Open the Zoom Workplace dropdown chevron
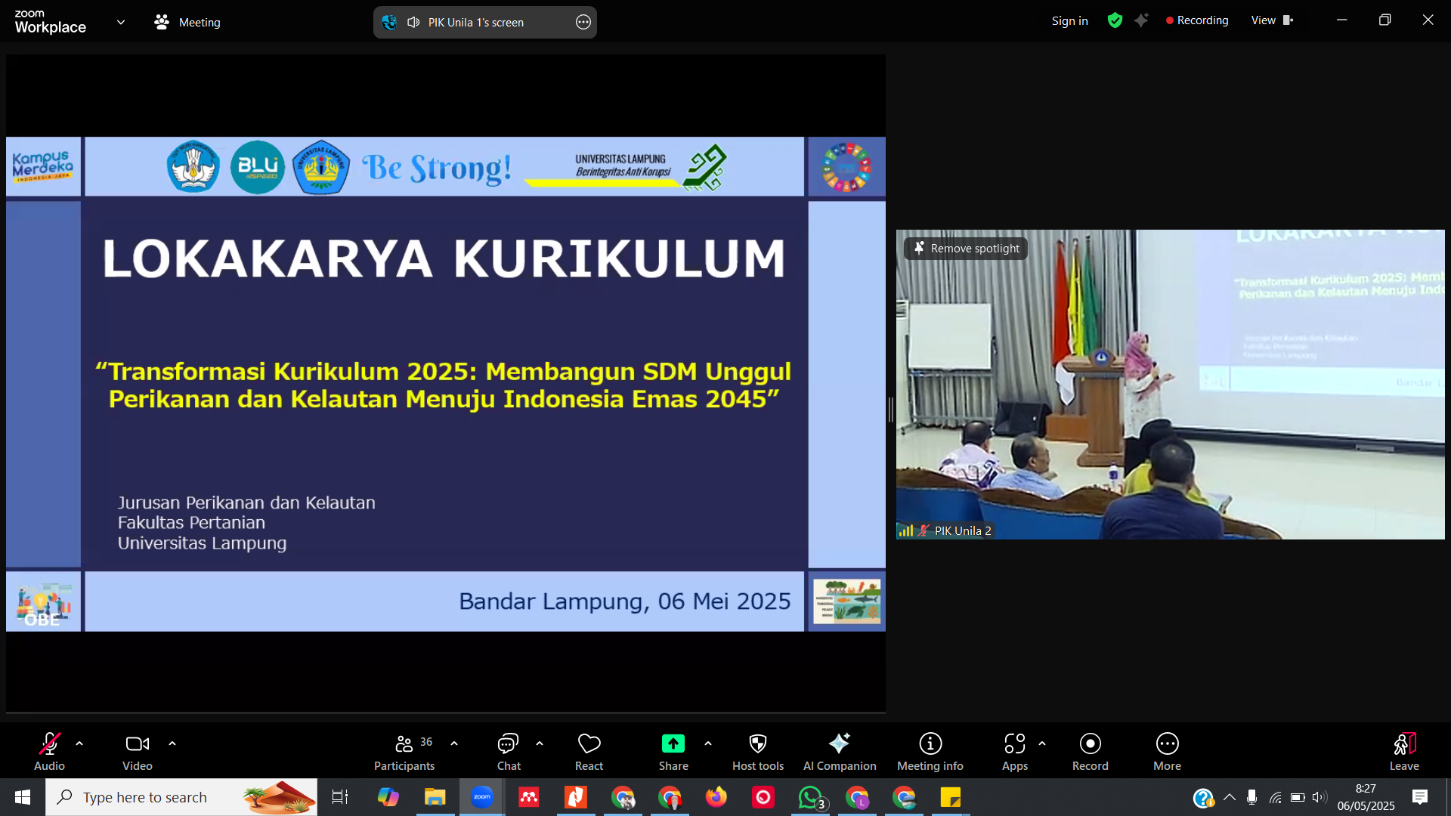 [x=121, y=23]
